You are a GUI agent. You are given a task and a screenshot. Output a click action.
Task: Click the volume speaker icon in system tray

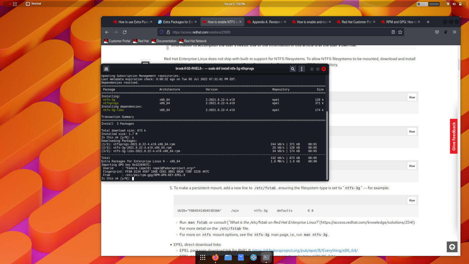click(454, 4)
